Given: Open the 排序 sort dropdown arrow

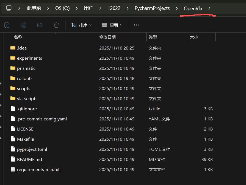Looking at the screenshot, I should (x=90, y=25).
